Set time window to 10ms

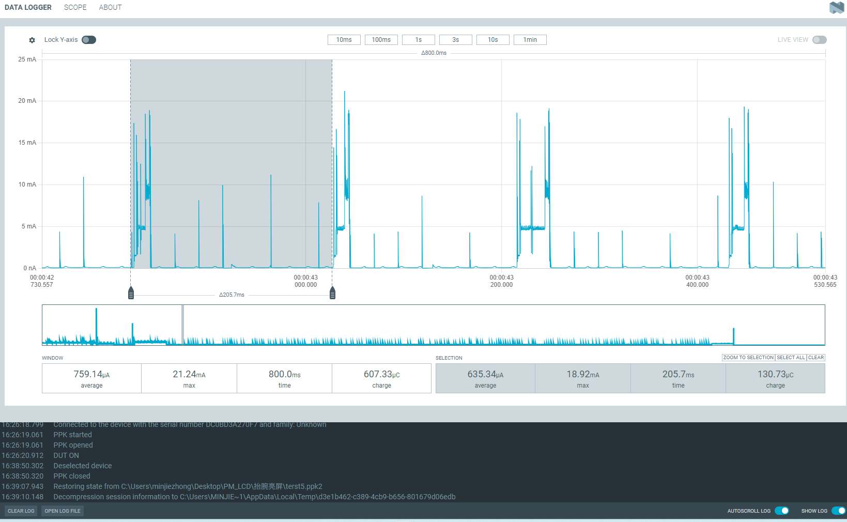344,40
